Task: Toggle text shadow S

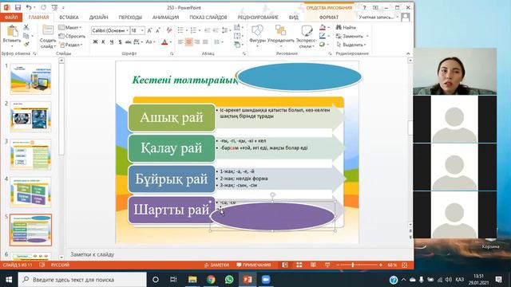Action: (120, 42)
